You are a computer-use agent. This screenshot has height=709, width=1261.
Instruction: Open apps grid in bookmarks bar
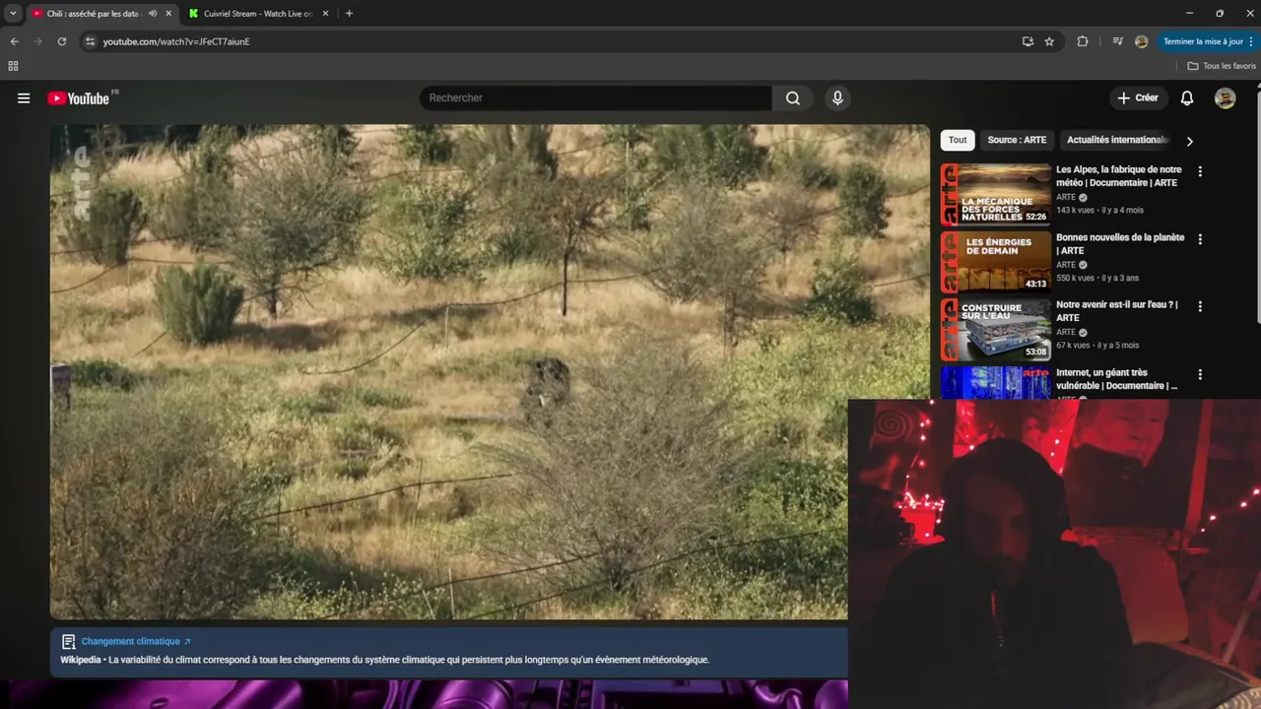tap(13, 66)
